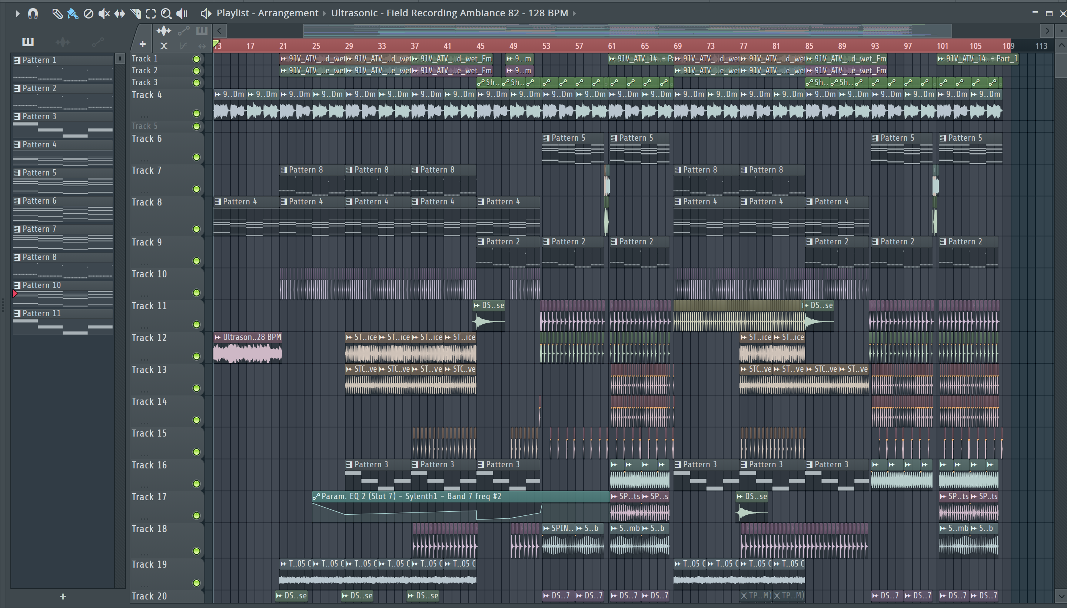Viewport: 1067px width, 608px height.
Task: Add a new track with plus button
Action: (143, 44)
